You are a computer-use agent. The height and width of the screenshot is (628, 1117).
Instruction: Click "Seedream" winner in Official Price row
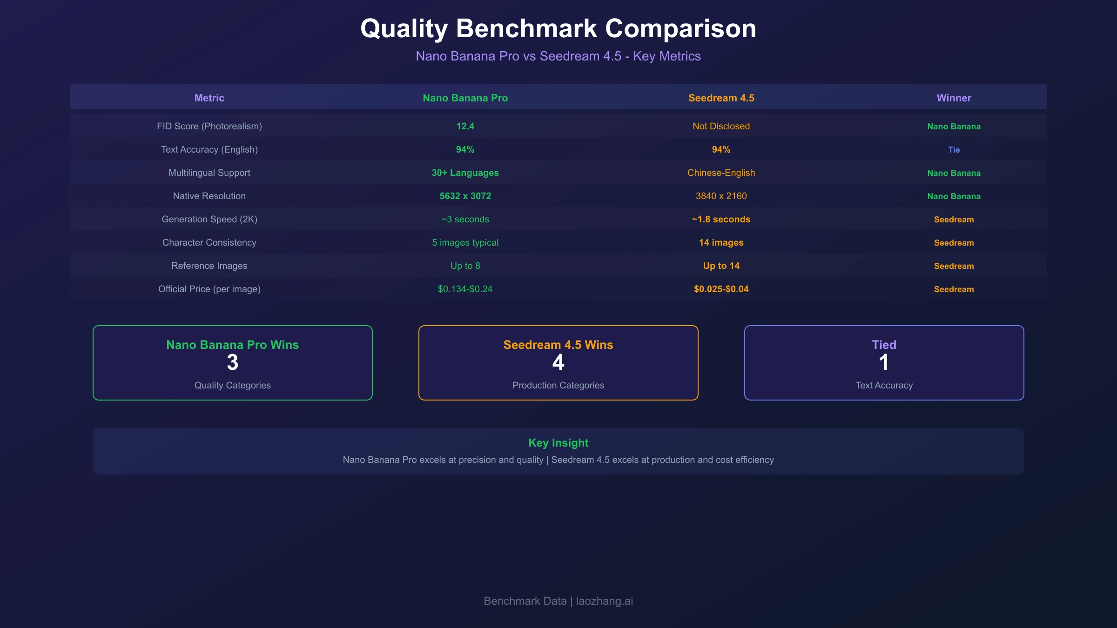[x=954, y=289]
